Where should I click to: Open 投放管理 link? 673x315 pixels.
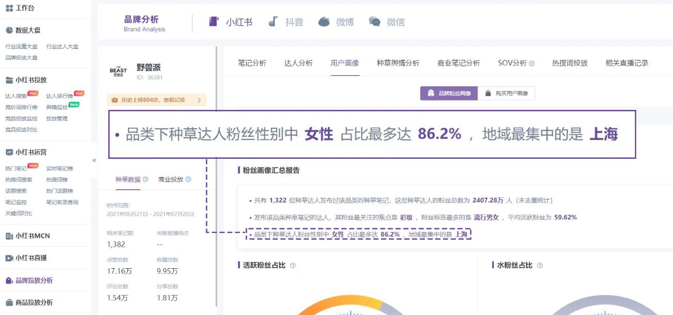coord(57,119)
